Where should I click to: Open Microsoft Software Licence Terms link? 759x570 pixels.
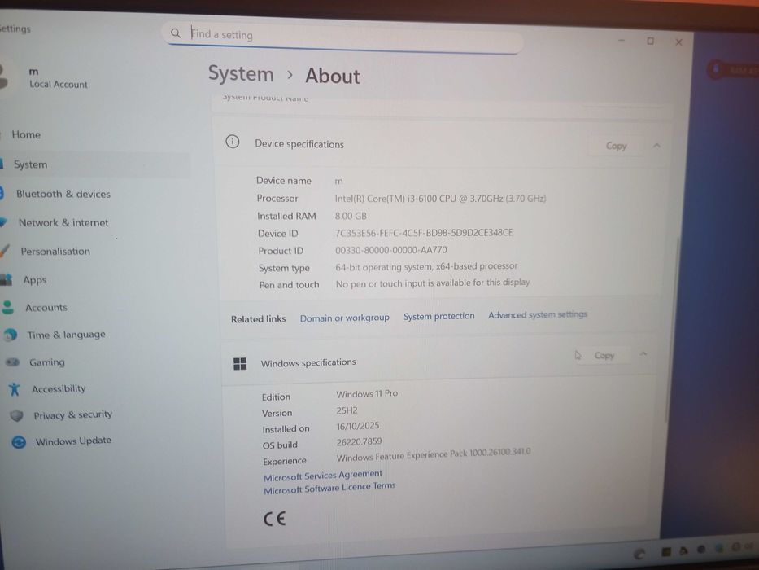[x=329, y=488]
